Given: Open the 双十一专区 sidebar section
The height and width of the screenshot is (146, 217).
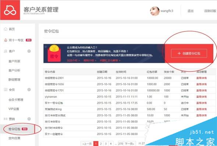Looking at the screenshot, I should point(16,40).
